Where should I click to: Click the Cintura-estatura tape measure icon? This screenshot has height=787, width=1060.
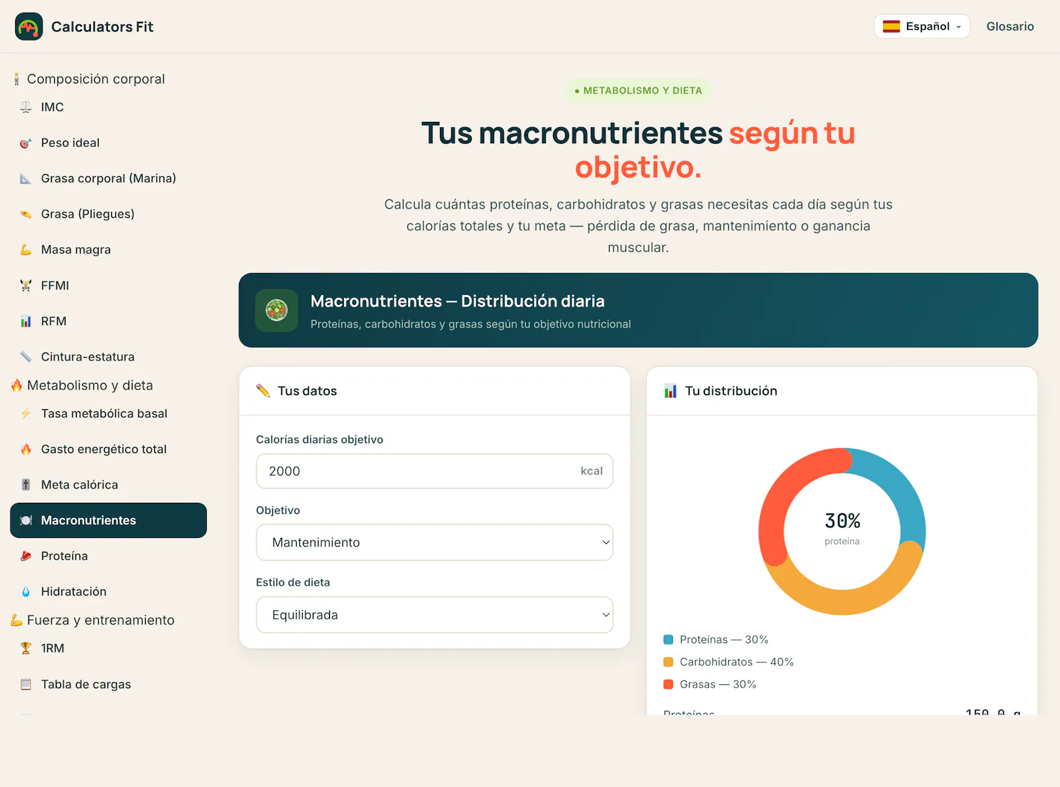point(26,357)
